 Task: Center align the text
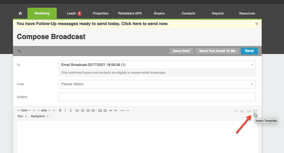pyautogui.click(x=83, y=111)
